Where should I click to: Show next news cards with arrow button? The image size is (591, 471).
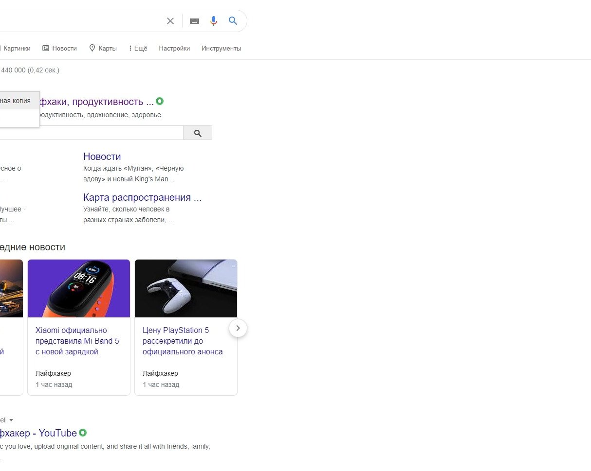tap(238, 328)
